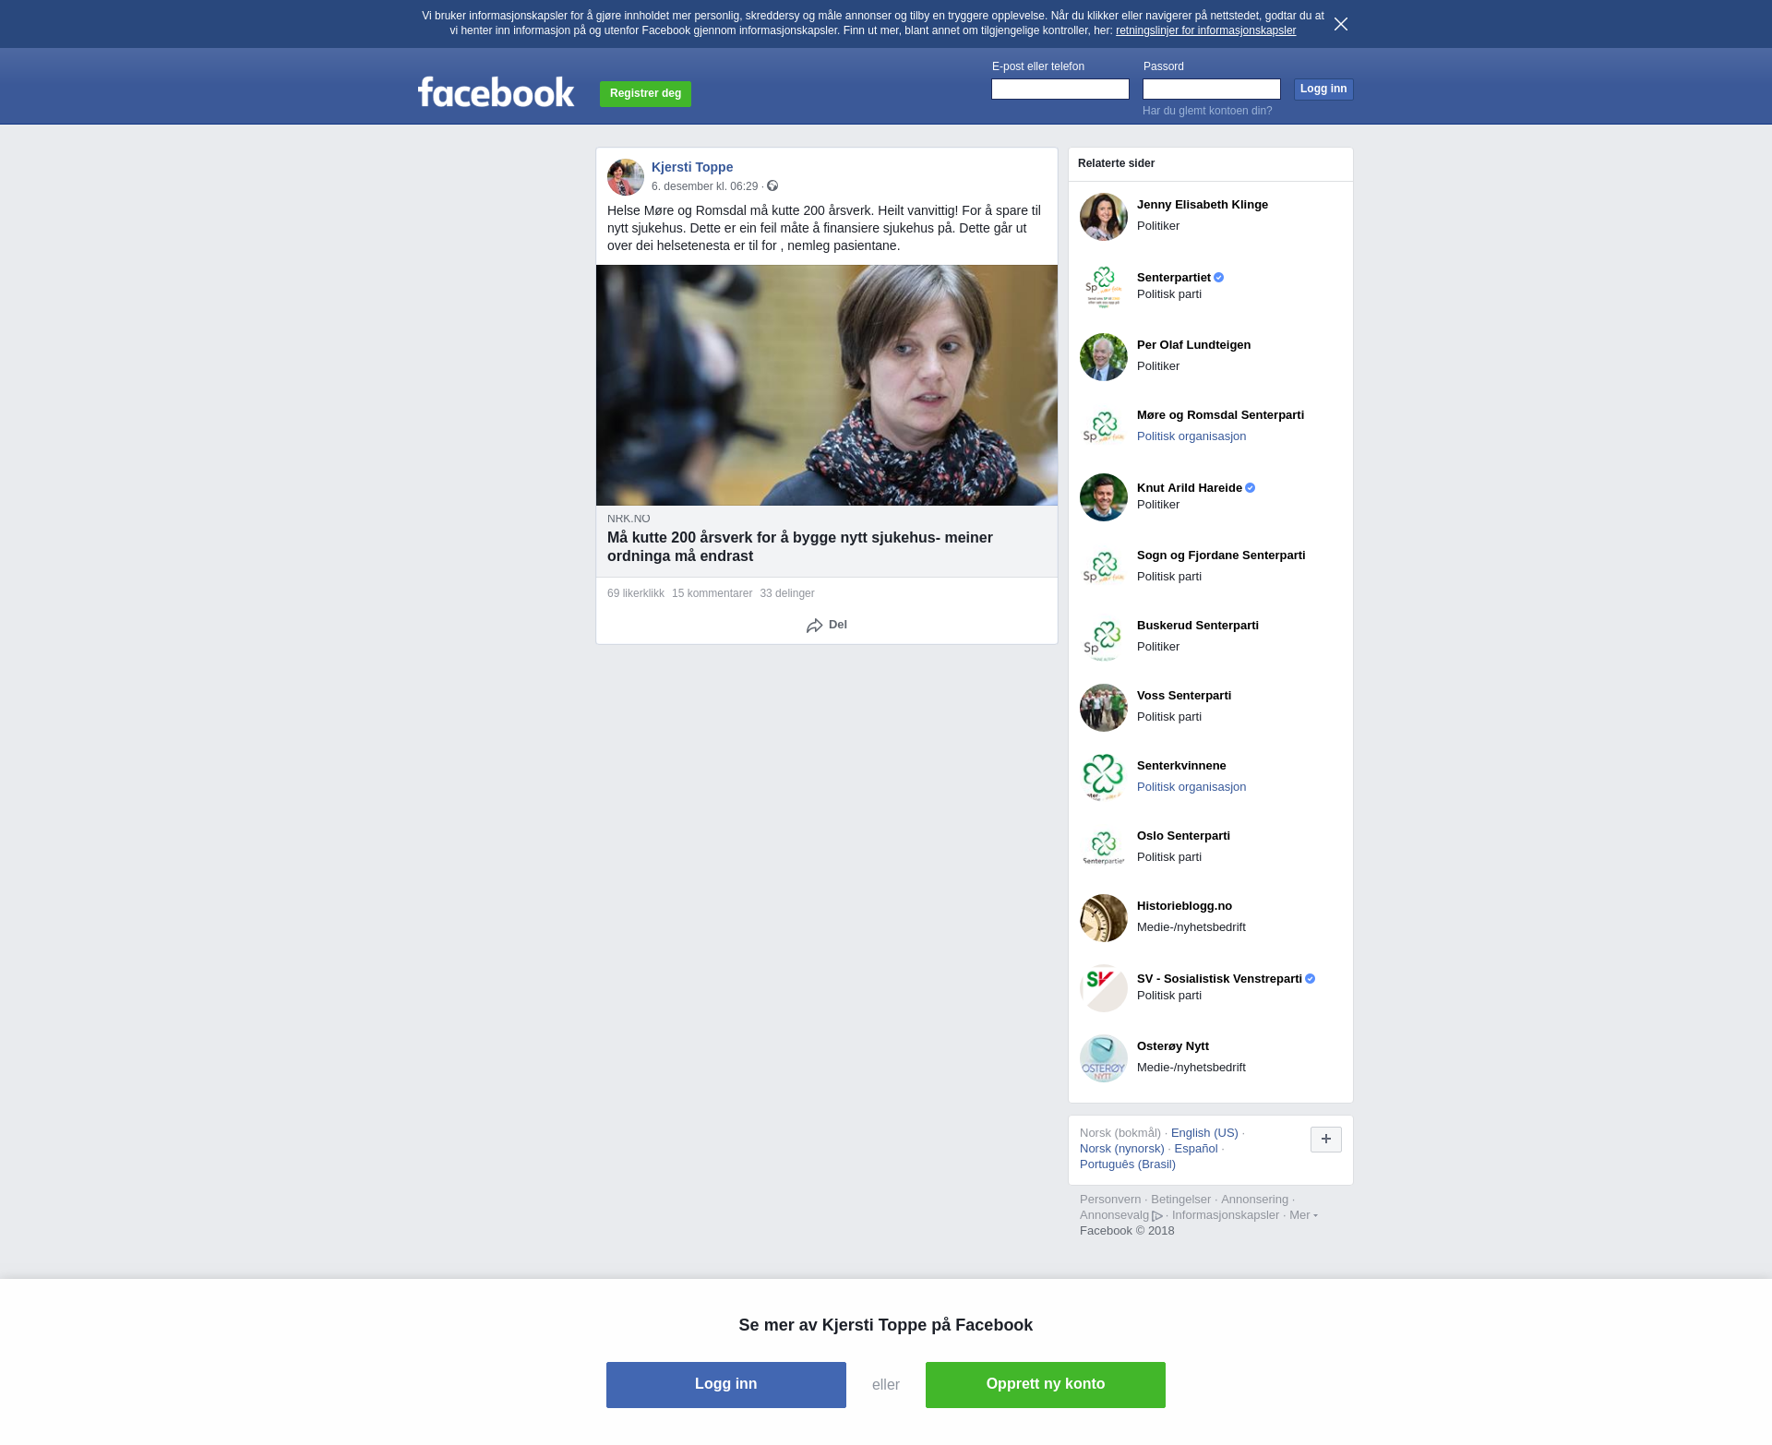
Task: Open Møre og Romsdal Senterparti name
Action: pyautogui.click(x=1220, y=415)
